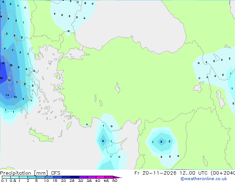
Task: Click the 2–5 mm legend swatch
Action: tap(32, 177)
